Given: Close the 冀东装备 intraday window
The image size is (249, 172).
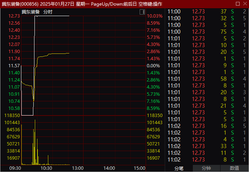Looking at the screenshot, I should click(245, 4).
